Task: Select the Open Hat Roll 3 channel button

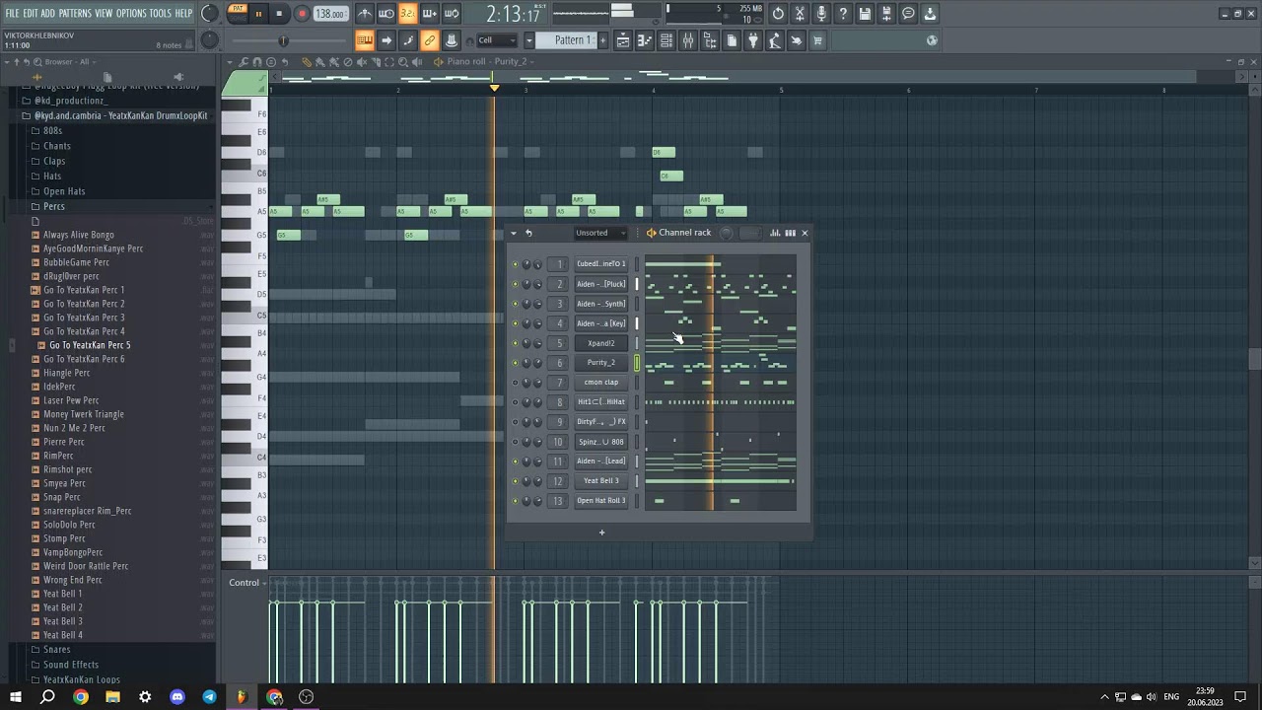Action: [x=601, y=501]
